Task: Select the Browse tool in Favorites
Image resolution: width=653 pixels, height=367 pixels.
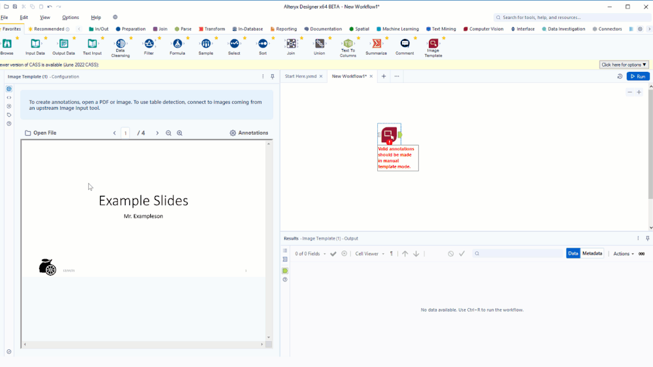Action: tap(7, 46)
